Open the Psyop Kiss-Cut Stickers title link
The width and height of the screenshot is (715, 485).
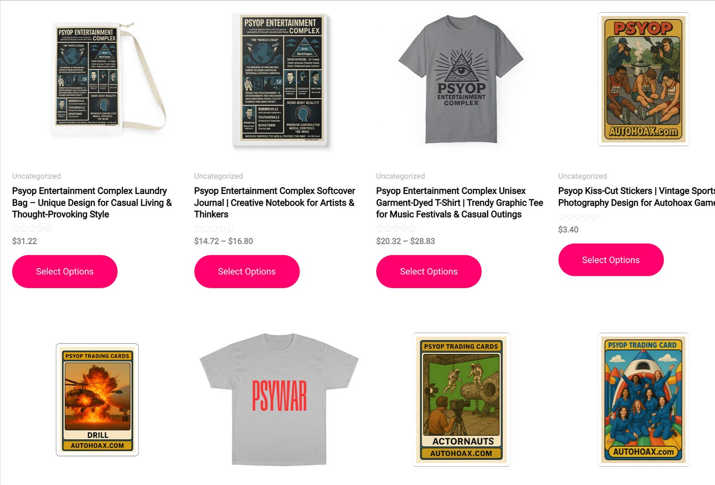pos(636,197)
